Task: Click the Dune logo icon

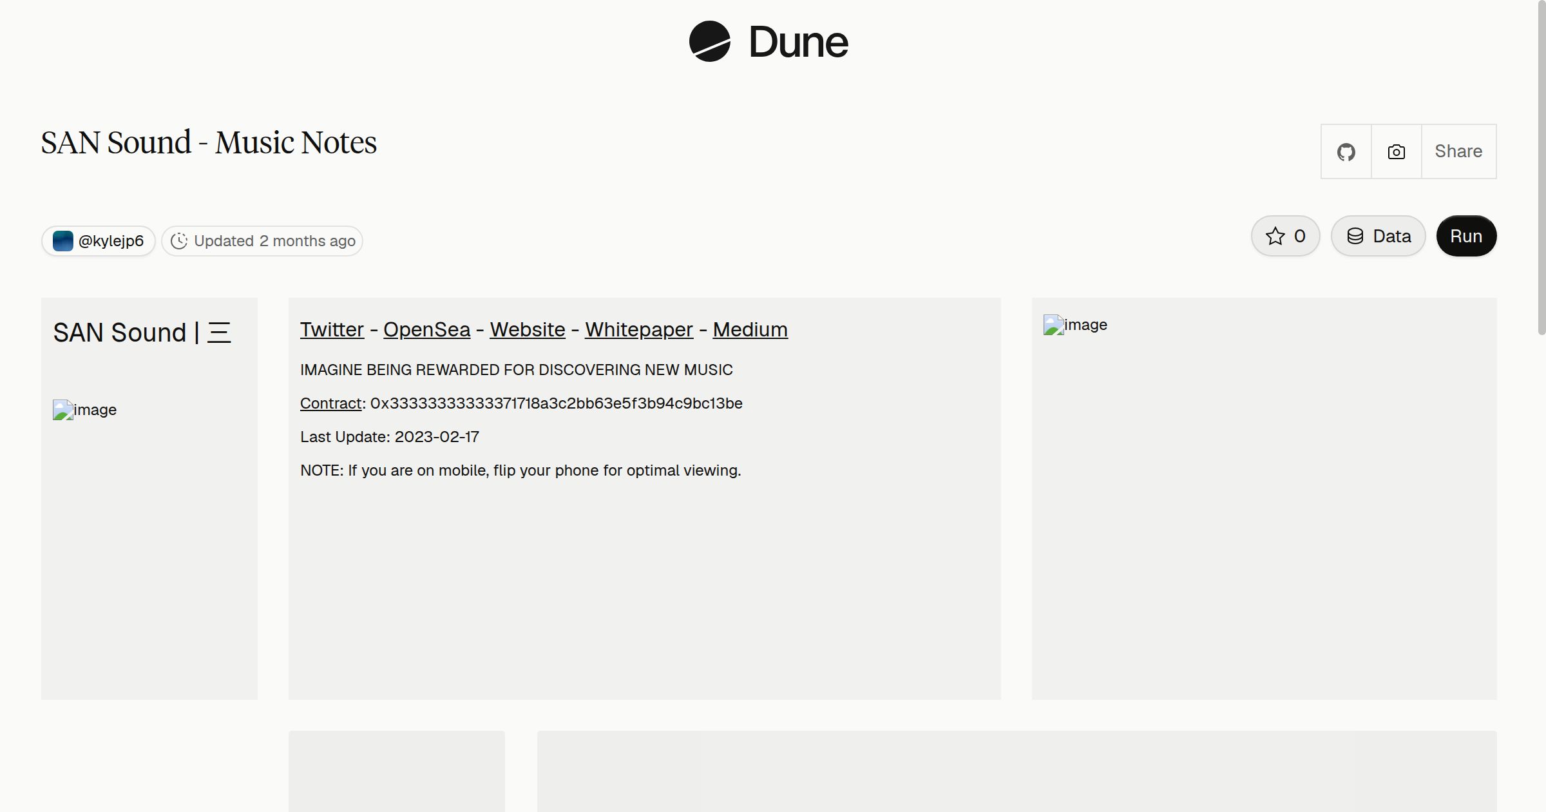Action: coord(710,41)
